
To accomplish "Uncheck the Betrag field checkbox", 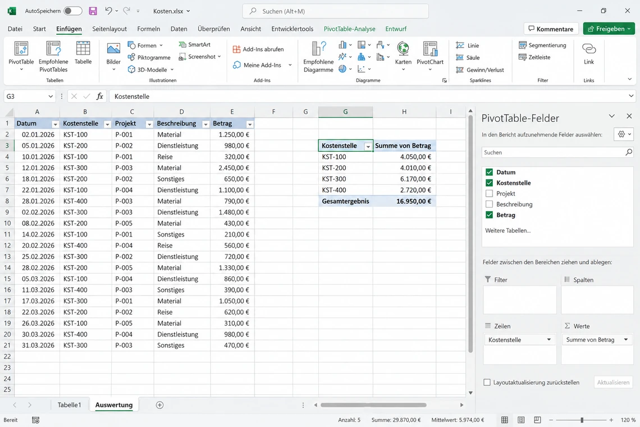I will [x=489, y=215].
